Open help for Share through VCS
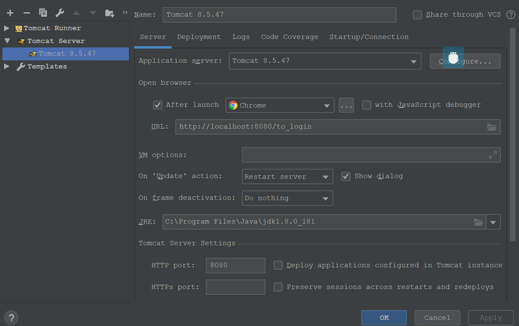This screenshot has width=519, height=326. (511, 15)
